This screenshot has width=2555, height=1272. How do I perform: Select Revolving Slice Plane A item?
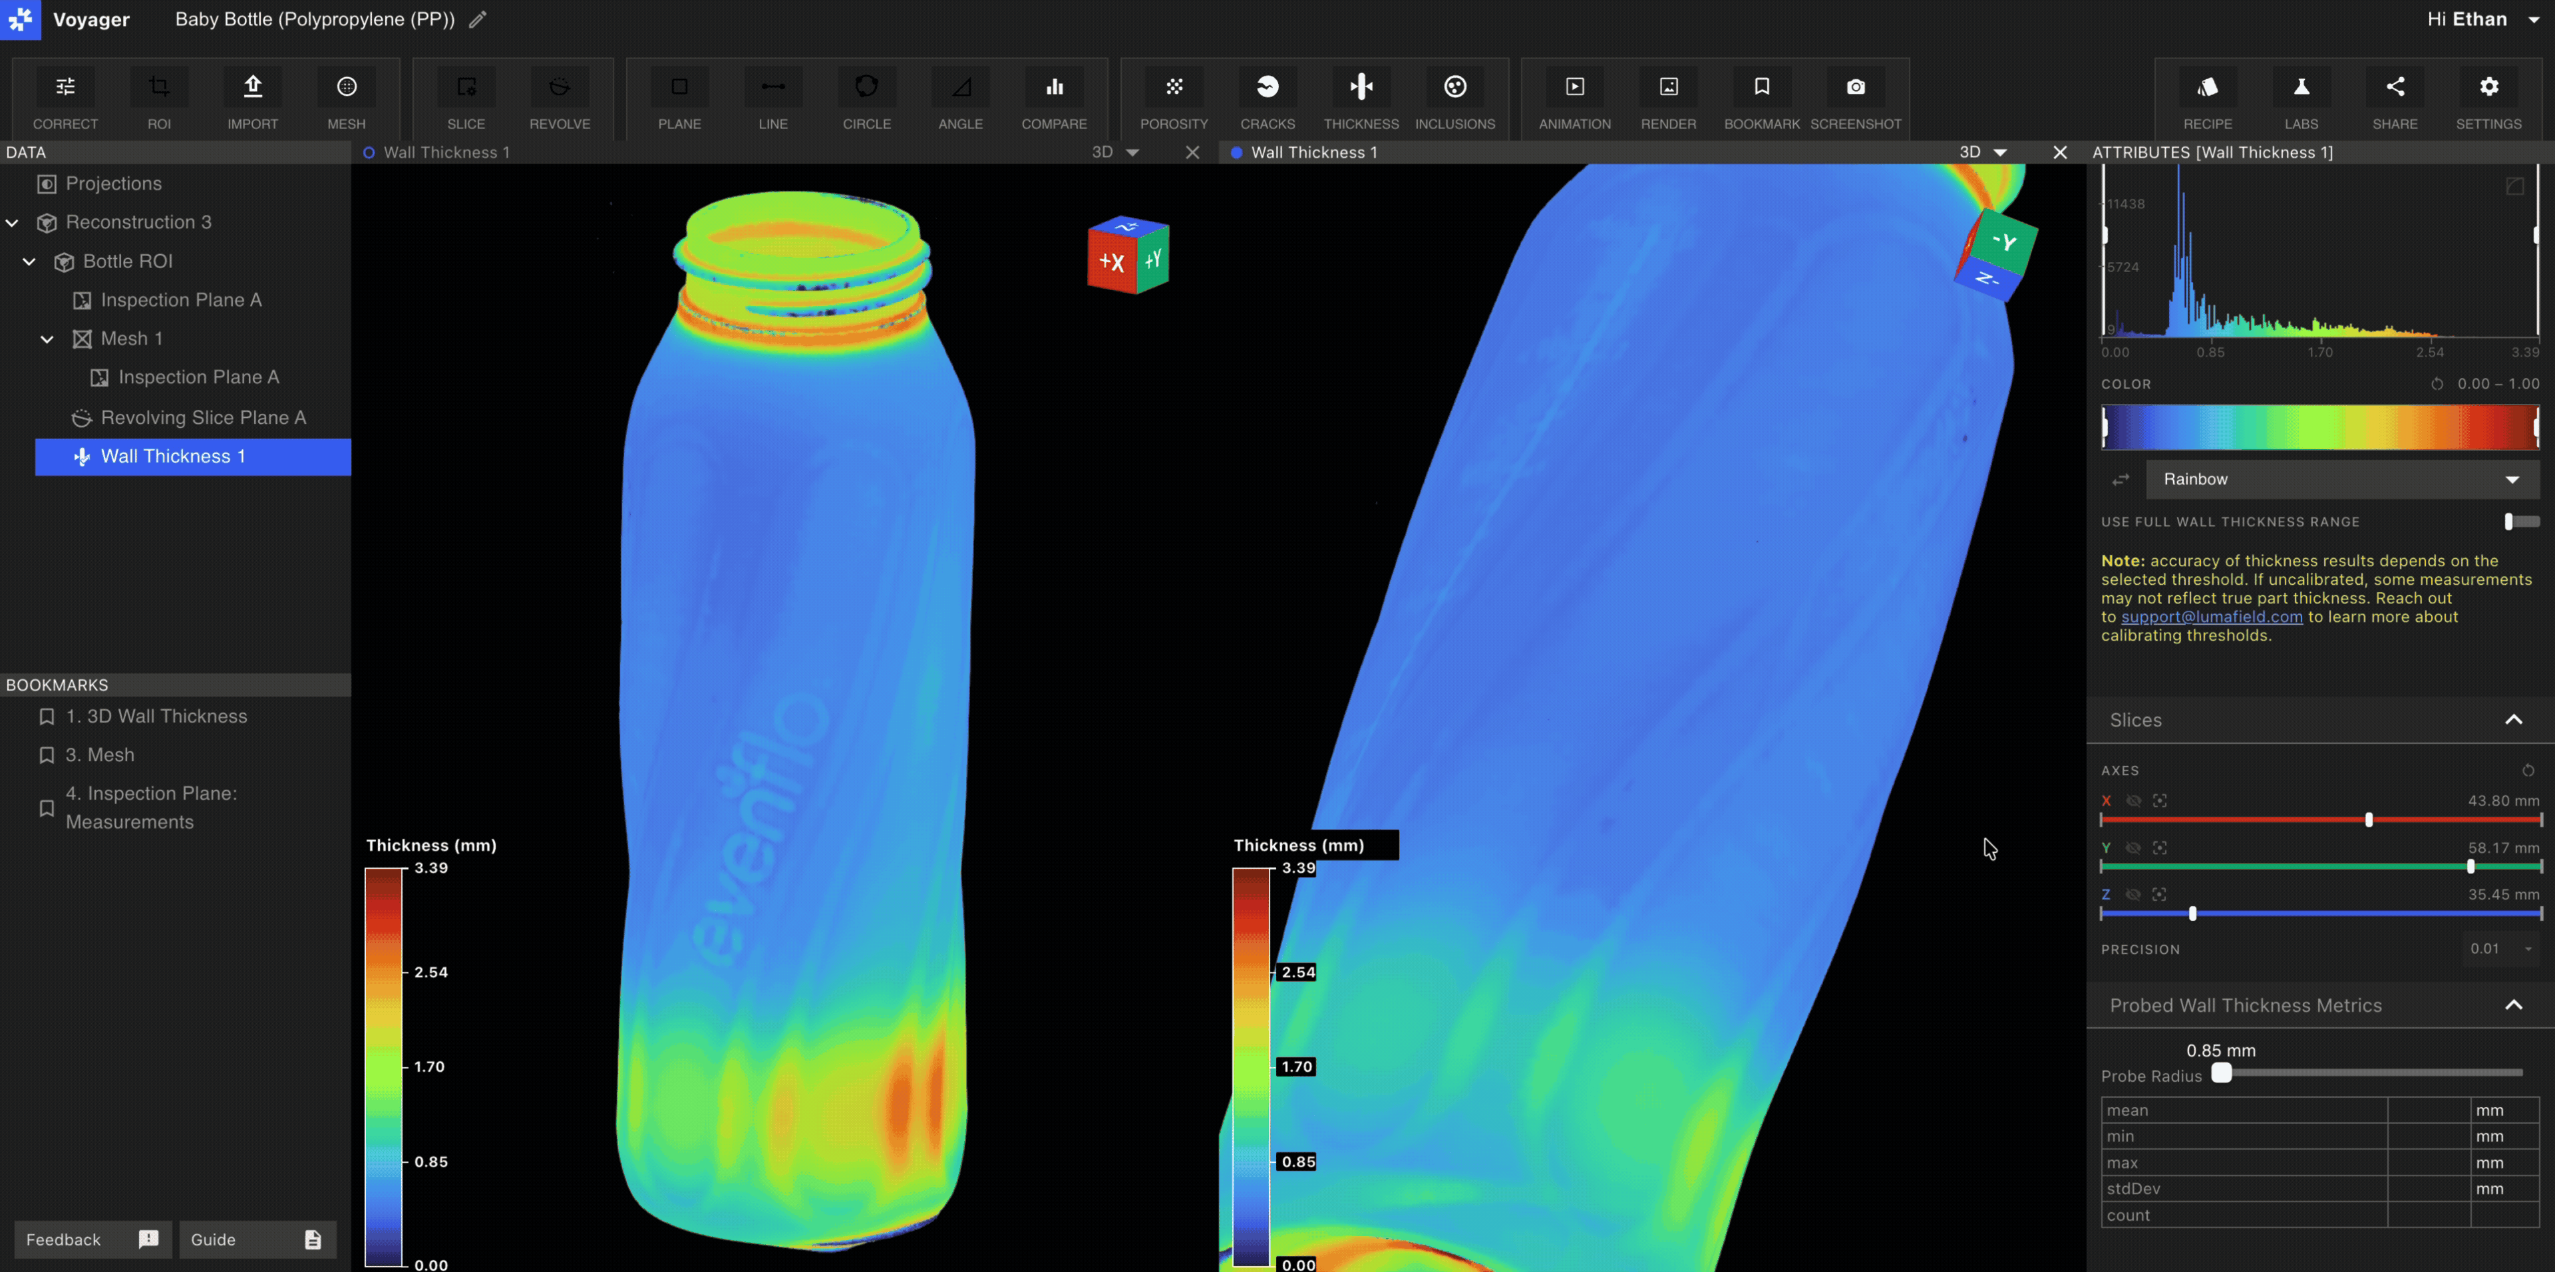coord(202,417)
